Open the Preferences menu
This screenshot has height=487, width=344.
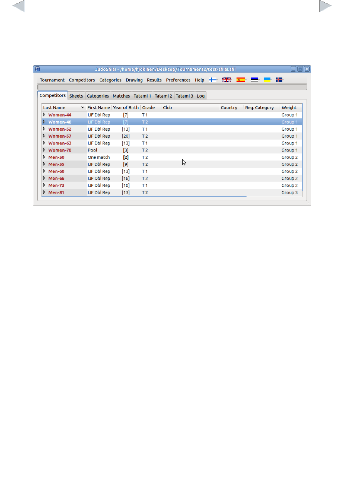click(178, 80)
